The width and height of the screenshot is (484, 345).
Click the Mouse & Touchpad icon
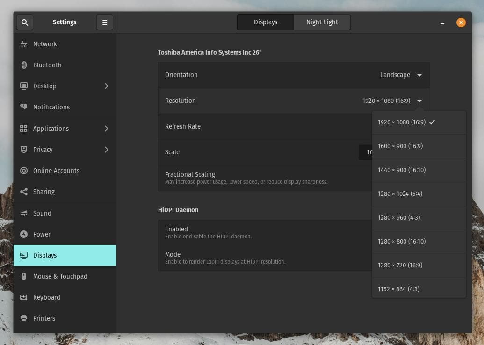(x=24, y=276)
